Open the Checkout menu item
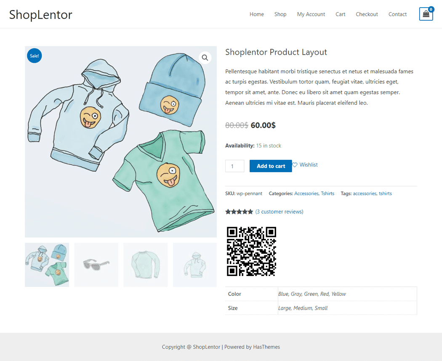 (x=367, y=14)
